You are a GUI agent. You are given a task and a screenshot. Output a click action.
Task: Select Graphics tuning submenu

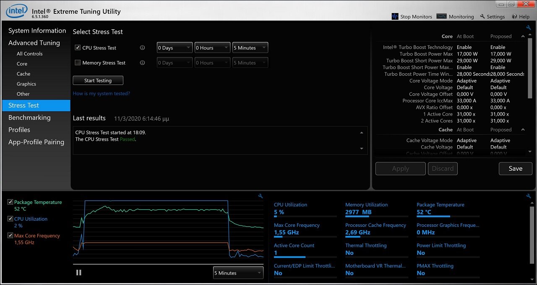26,84
